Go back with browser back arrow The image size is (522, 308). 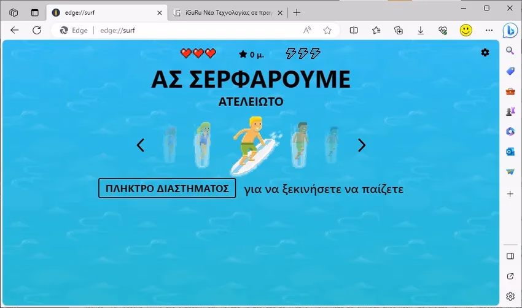15,30
